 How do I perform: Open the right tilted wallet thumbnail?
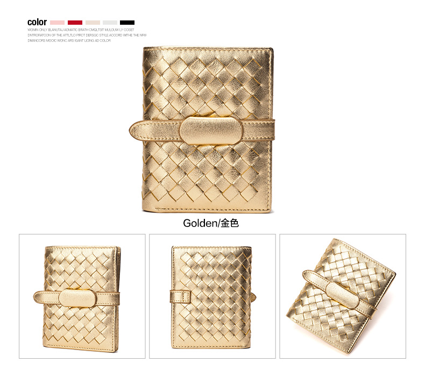(x=343, y=296)
